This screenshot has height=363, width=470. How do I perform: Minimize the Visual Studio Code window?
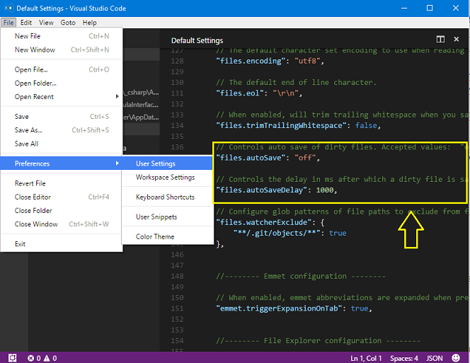tap(404, 8)
